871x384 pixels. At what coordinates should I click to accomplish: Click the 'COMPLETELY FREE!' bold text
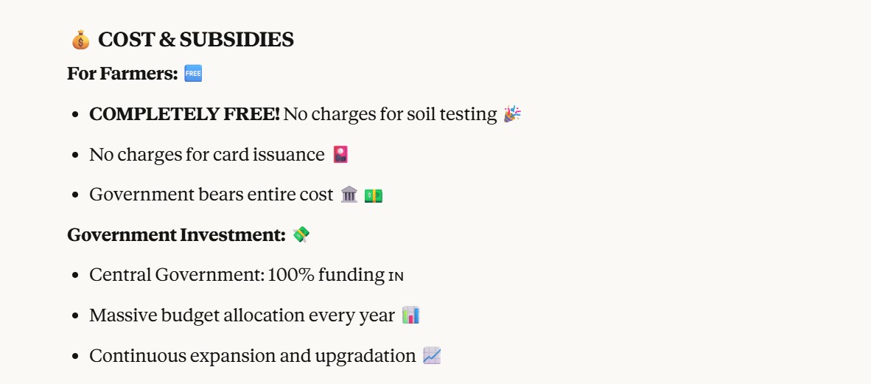pyautogui.click(x=184, y=114)
